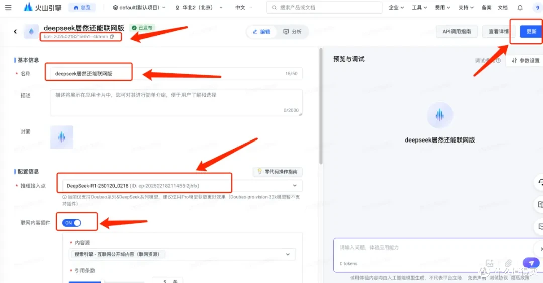
Task: Click the 查看详情 button
Action: tap(498, 32)
